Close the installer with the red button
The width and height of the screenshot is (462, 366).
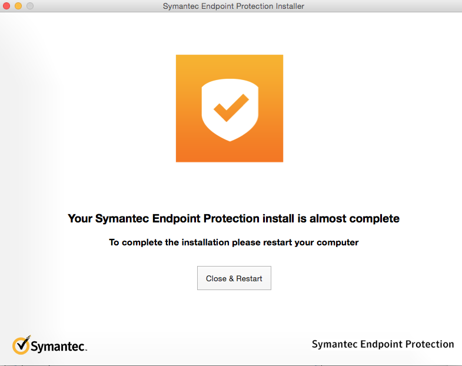coord(7,6)
